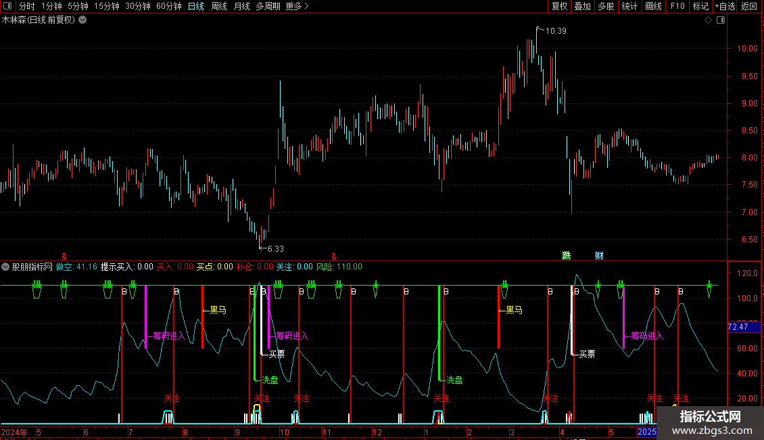Click the 72.47 value tag on axis

click(744, 327)
